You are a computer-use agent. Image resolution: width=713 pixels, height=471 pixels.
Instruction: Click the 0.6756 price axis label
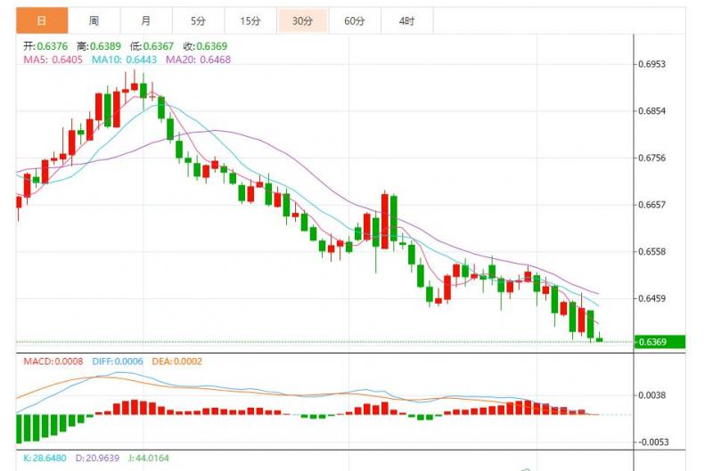(652, 158)
